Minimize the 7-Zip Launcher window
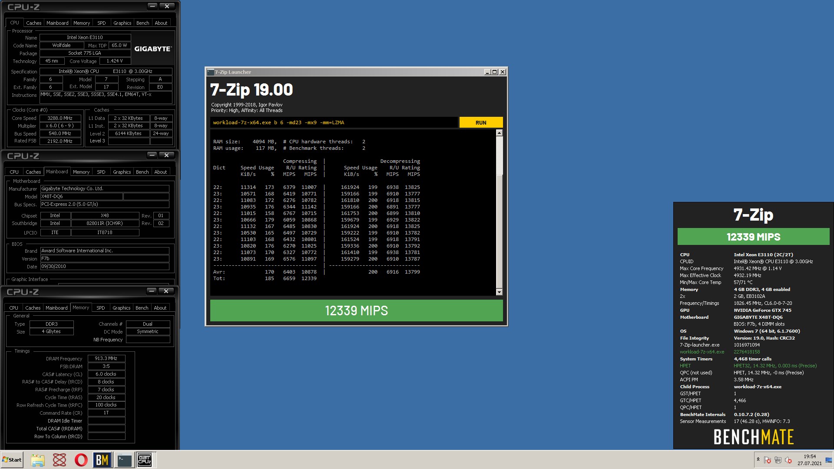 (487, 72)
